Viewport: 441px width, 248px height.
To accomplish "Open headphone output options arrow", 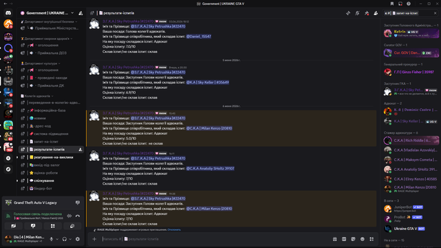I will 70,239.
